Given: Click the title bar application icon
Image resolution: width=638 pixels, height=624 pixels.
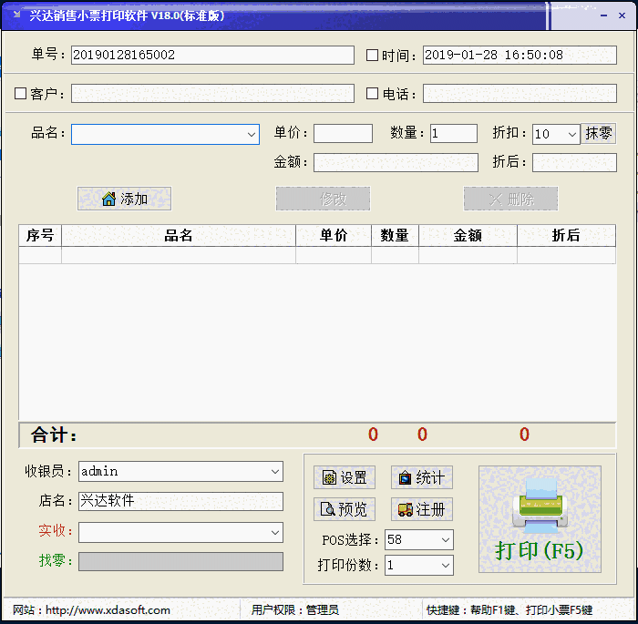Looking at the screenshot, I should (x=15, y=15).
